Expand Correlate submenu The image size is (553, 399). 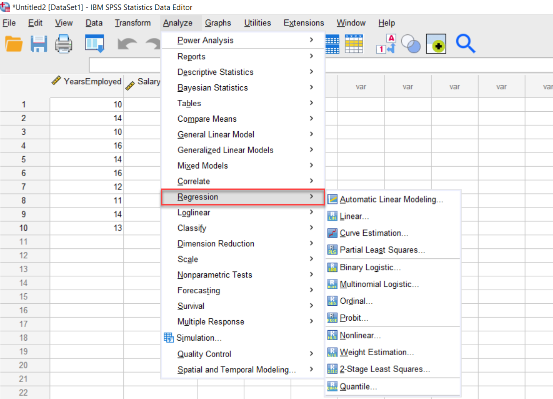242,181
